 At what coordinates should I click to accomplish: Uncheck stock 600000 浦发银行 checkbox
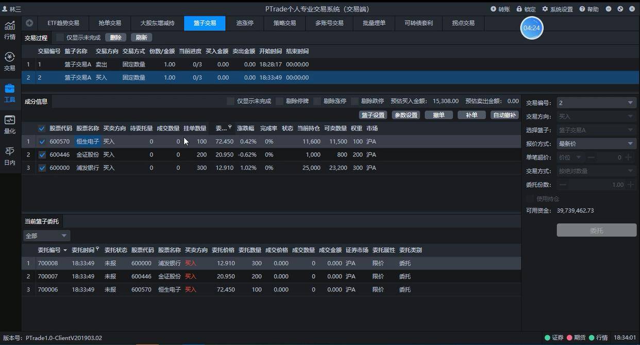(x=42, y=168)
